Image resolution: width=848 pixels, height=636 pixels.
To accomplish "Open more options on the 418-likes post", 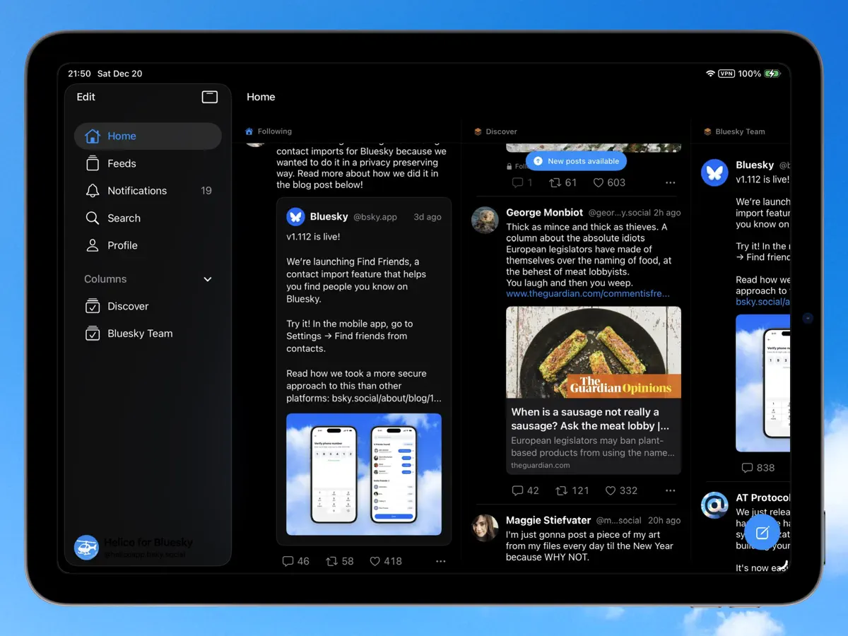I will pos(441,561).
